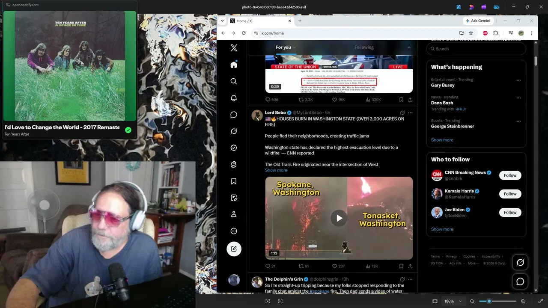
Task: Open account avatar at sidebar bottom
Action: tap(234, 280)
